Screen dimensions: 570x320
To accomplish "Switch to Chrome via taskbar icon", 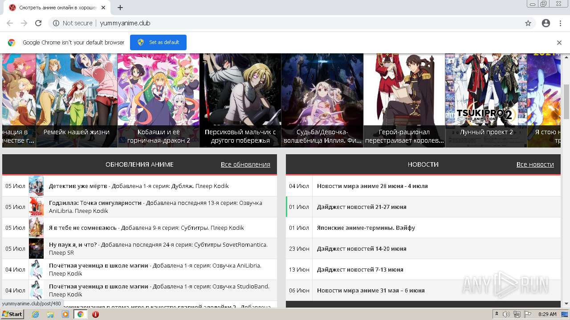I will click(81, 314).
